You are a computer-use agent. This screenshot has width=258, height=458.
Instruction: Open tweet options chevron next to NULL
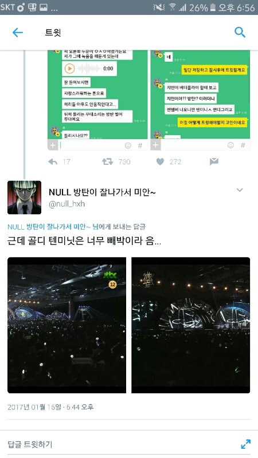(x=240, y=190)
